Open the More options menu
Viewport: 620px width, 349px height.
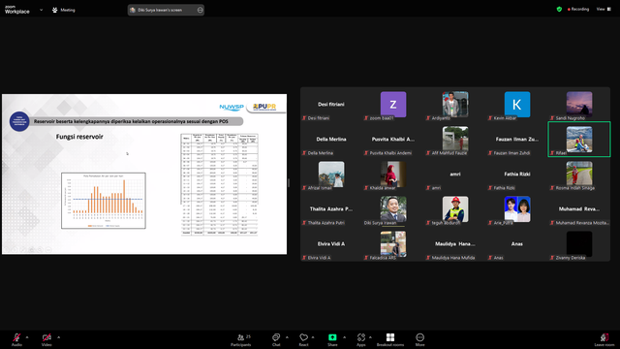419,339
